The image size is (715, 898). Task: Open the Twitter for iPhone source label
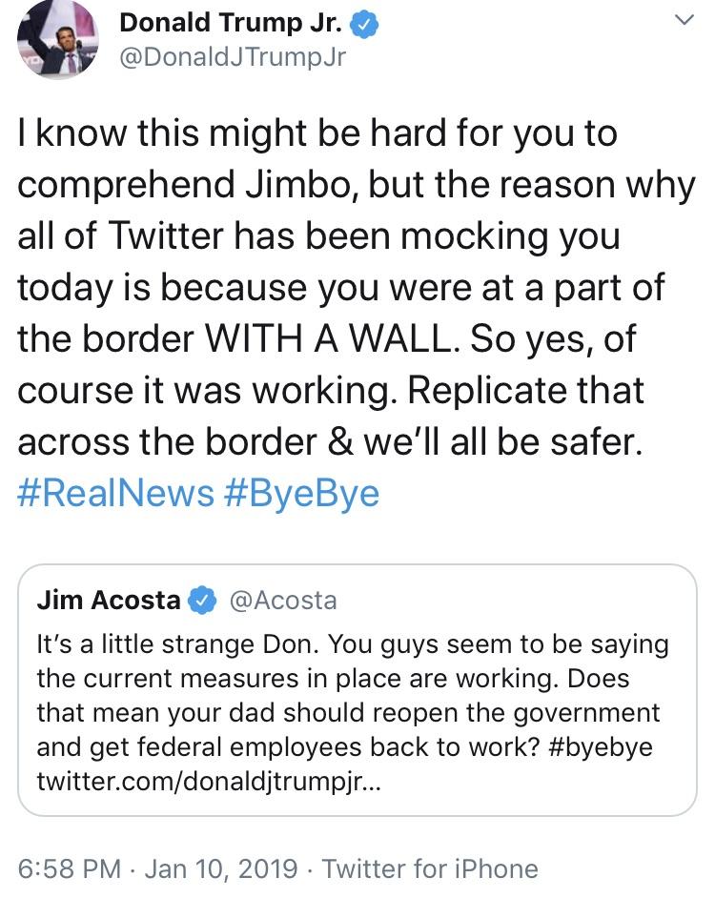click(x=430, y=868)
